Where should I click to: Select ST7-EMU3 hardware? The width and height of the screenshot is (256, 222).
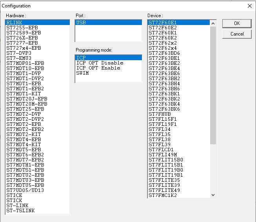click(38, 58)
